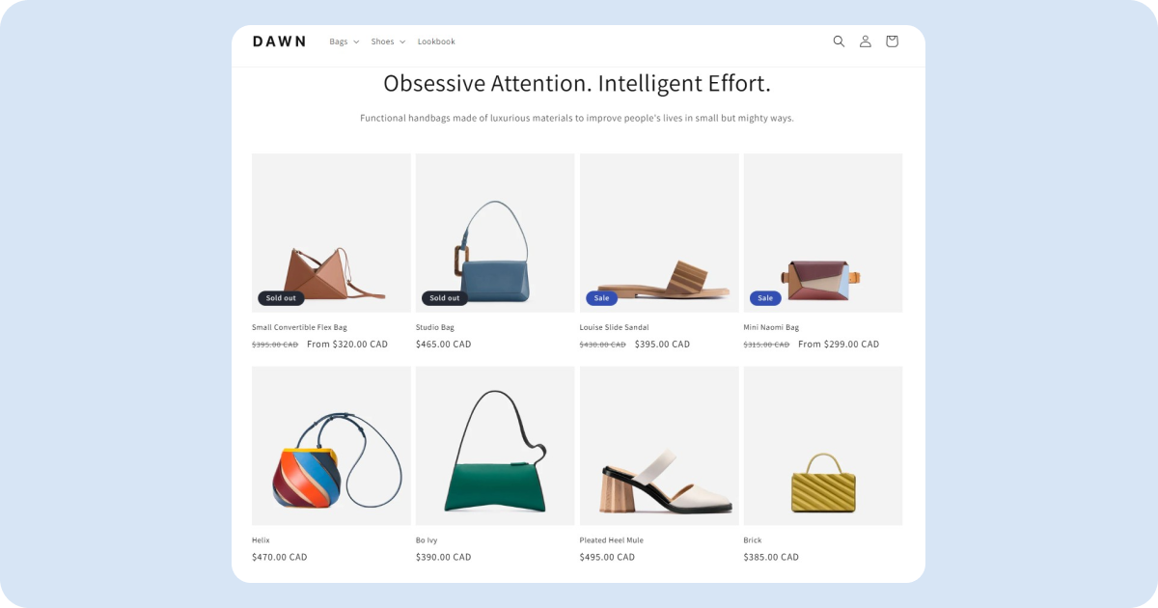Click the Pleated Heel Mule title
The image size is (1158, 608).
pyautogui.click(x=611, y=539)
